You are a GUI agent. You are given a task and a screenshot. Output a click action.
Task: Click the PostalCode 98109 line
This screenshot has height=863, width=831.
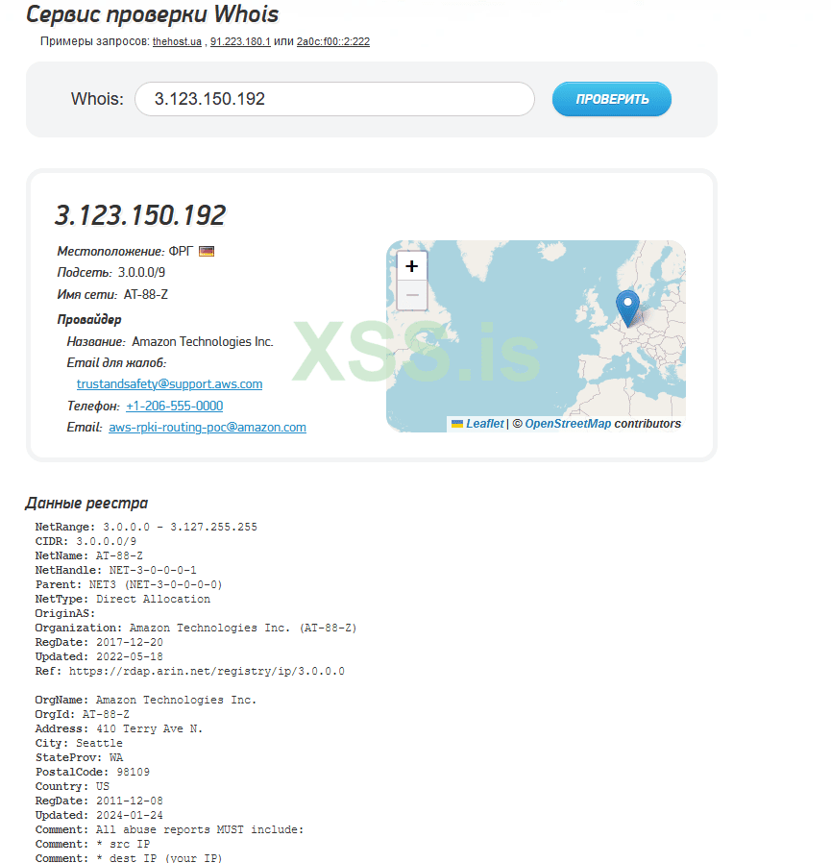92,773
